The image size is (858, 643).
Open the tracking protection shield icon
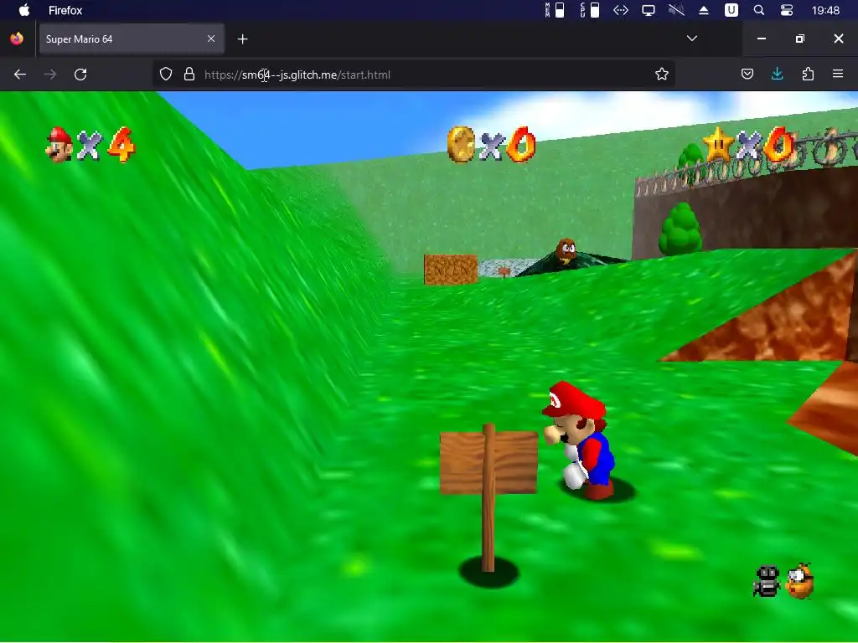click(x=166, y=75)
